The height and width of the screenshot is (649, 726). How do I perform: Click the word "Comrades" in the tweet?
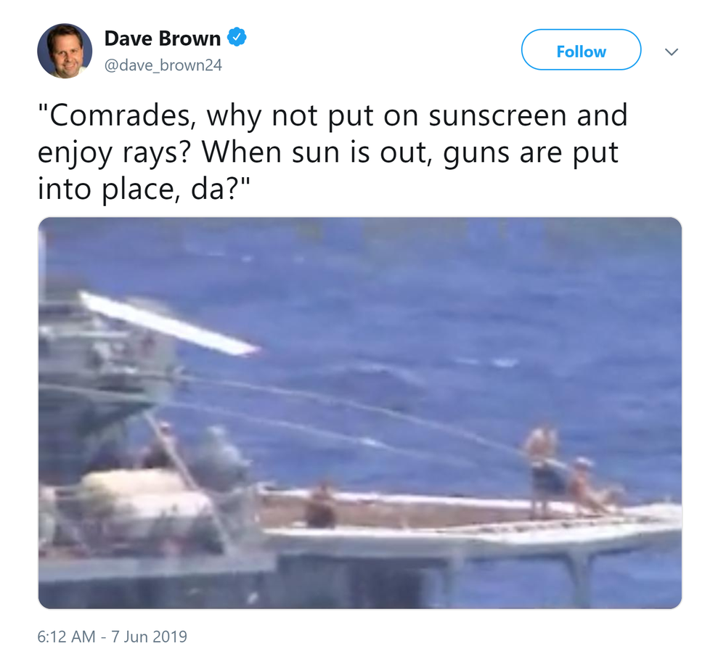pyautogui.click(x=120, y=115)
